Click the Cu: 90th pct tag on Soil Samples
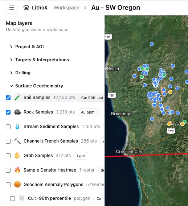 tap(92, 98)
